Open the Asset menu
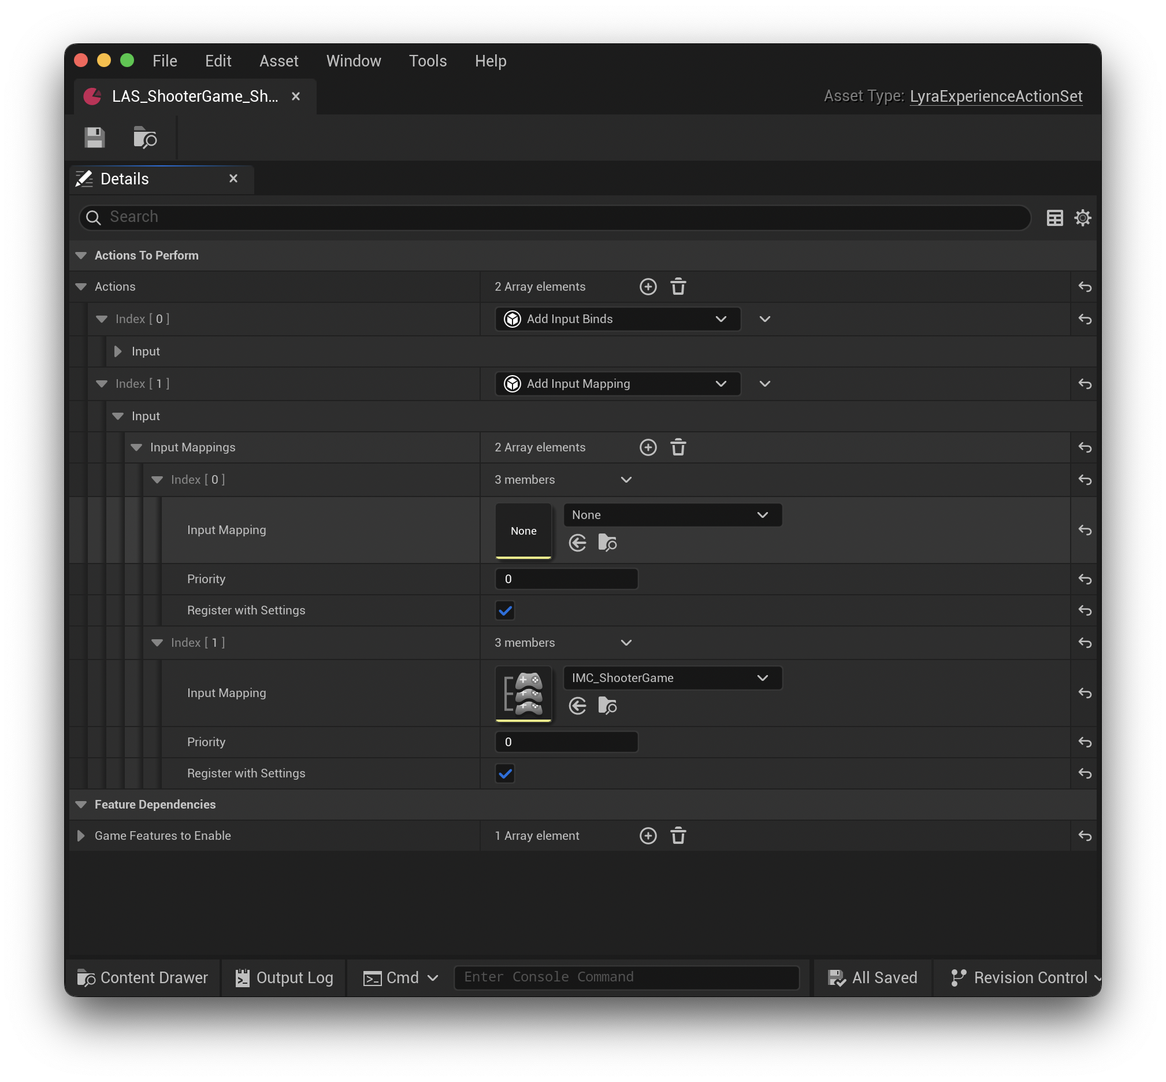 [x=278, y=60]
